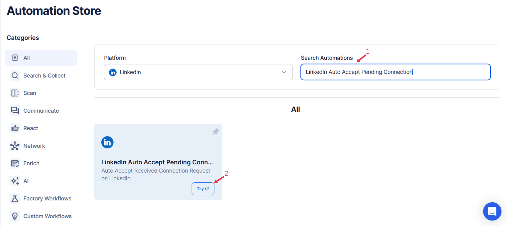Select the AI sparkle category icon
Image resolution: width=507 pixels, height=226 pixels.
pyautogui.click(x=15, y=181)
